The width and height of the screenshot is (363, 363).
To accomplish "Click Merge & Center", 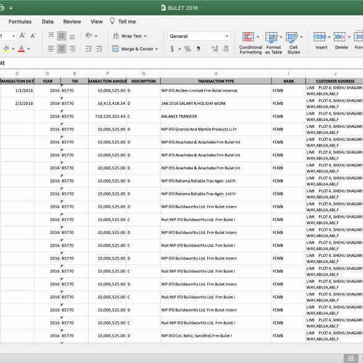I will tap(133, 49).
